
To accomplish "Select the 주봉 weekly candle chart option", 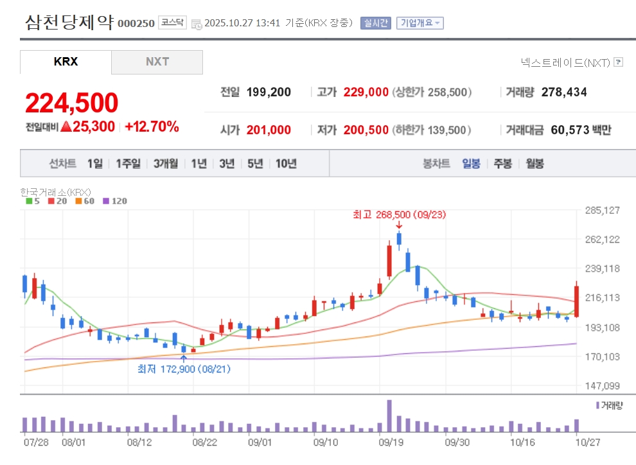I will tap(502, 163).
